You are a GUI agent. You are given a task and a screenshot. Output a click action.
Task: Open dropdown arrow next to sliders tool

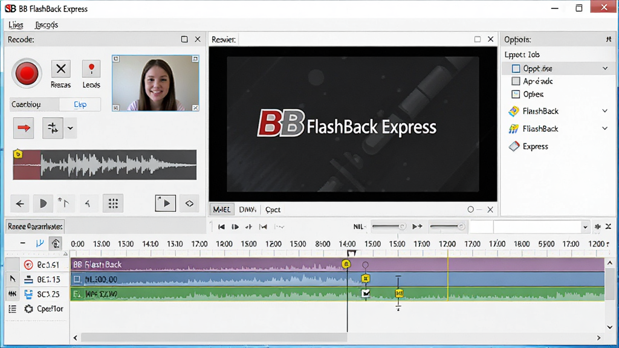tap(70, 128)
